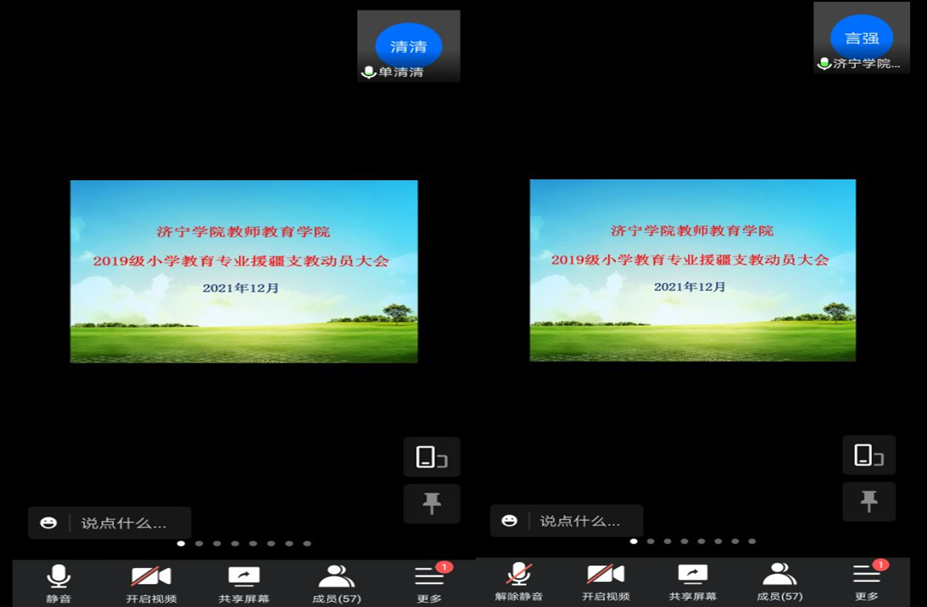Open the More menu in left window
Screen dimensions: 927x607
click(430, 582)
